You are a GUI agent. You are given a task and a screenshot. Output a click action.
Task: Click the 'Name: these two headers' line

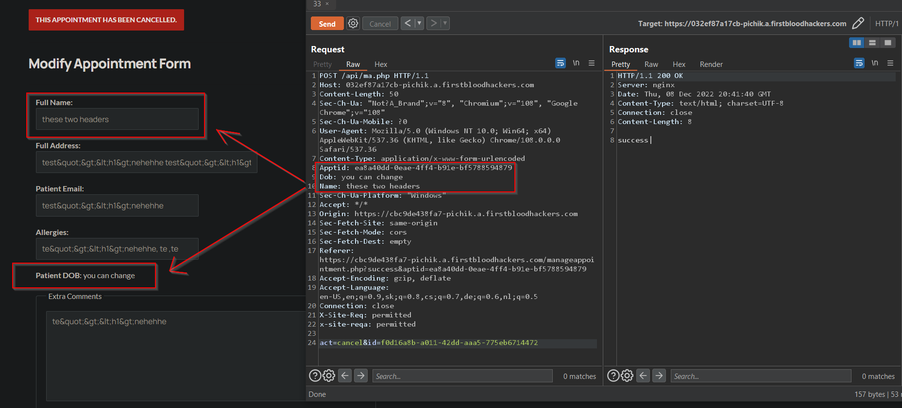(370, 186)
